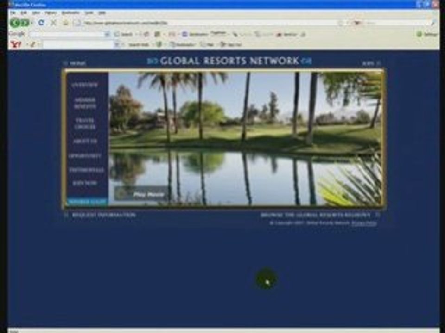Click the browser Forward arrow button
The image size is (445, 333).
coord(25,22)
